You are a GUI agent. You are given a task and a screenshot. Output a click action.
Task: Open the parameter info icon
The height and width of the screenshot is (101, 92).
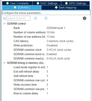point(84,18)
